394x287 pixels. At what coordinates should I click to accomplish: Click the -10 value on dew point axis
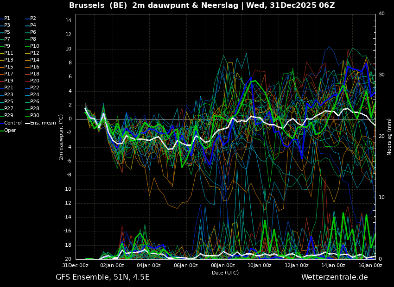(x=68, y=189)
